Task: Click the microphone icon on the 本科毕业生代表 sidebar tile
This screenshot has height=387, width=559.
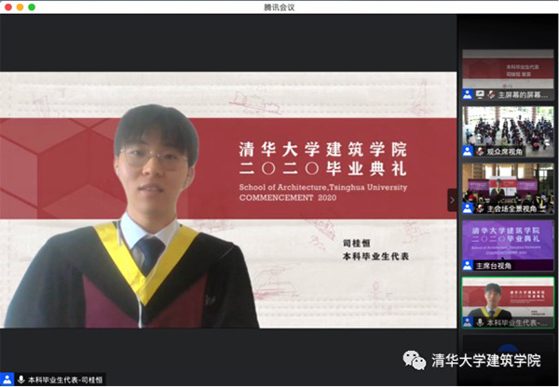Action: pos(480,323)
